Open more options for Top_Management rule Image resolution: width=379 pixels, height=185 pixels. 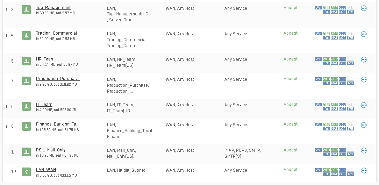(364, 8)
